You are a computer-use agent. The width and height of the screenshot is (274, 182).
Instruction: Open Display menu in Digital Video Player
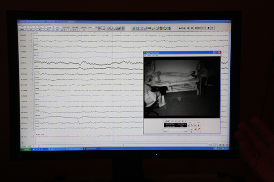pos(149,56)
